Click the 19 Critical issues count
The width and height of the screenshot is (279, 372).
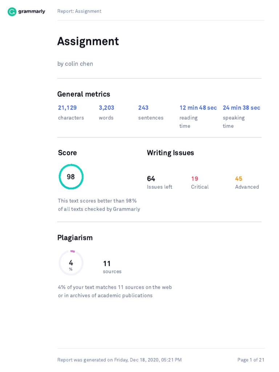195,179
